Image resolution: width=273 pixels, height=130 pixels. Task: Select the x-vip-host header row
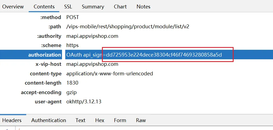(x=136, y=64)
